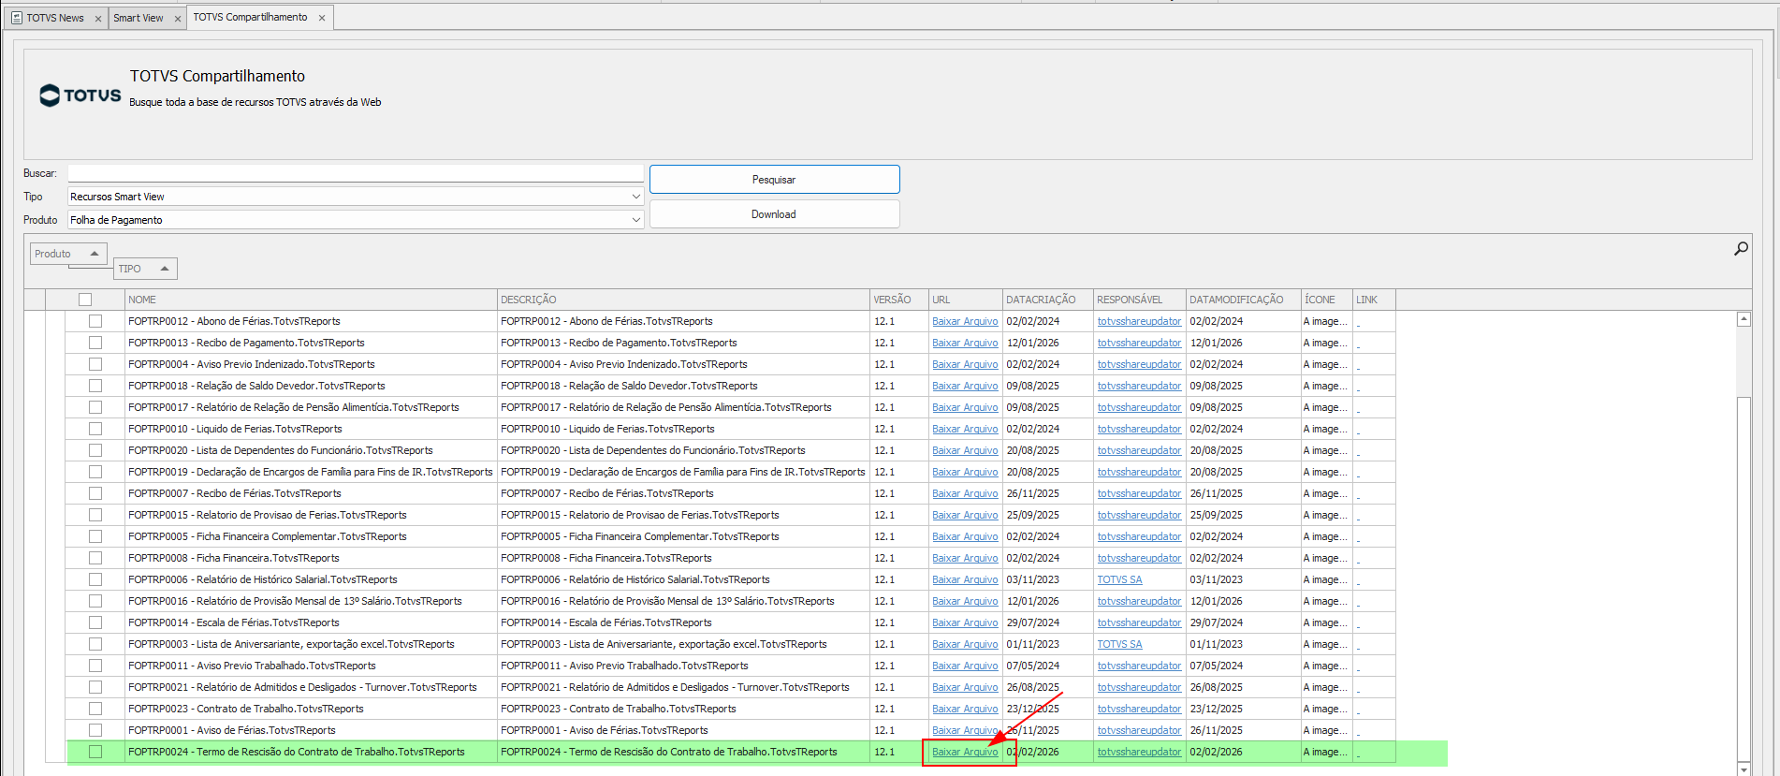The image size is (1780, 776).
Task: Focus the Buscar search text field
Action: click(356, 173)
